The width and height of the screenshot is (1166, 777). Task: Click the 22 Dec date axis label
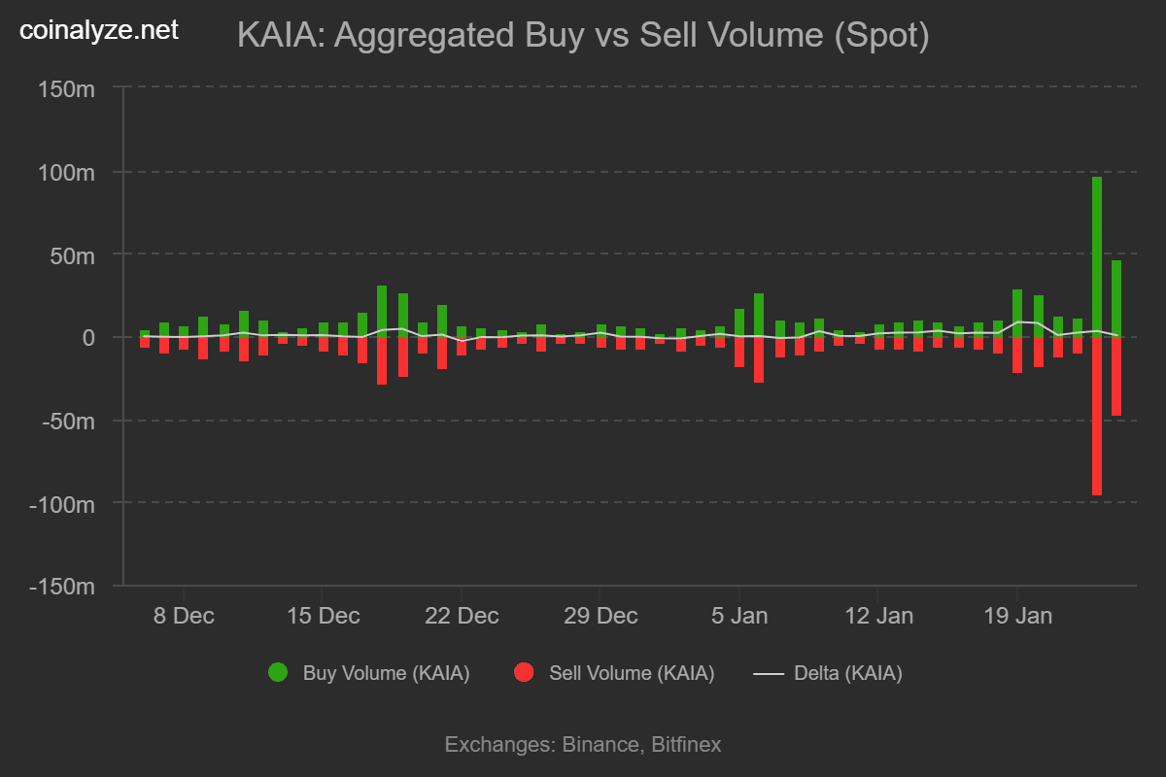click(462, 616)
